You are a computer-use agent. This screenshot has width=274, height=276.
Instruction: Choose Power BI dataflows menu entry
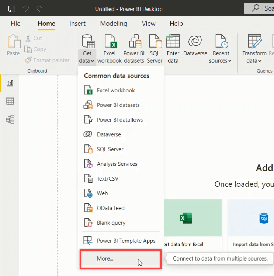pos(121,120)
